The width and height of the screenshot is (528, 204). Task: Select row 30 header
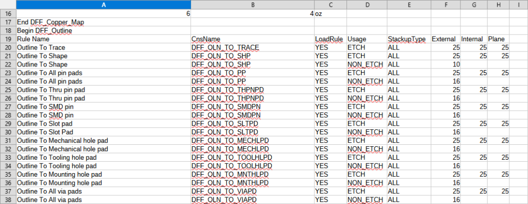8,132
